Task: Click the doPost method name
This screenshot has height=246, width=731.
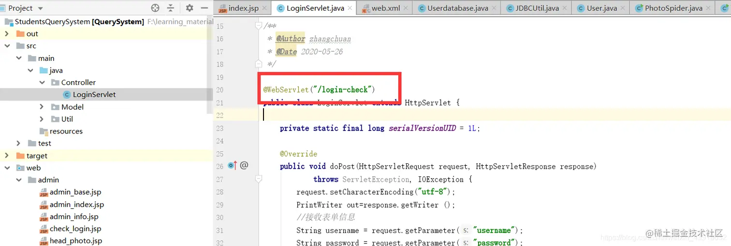Action: 343,166
